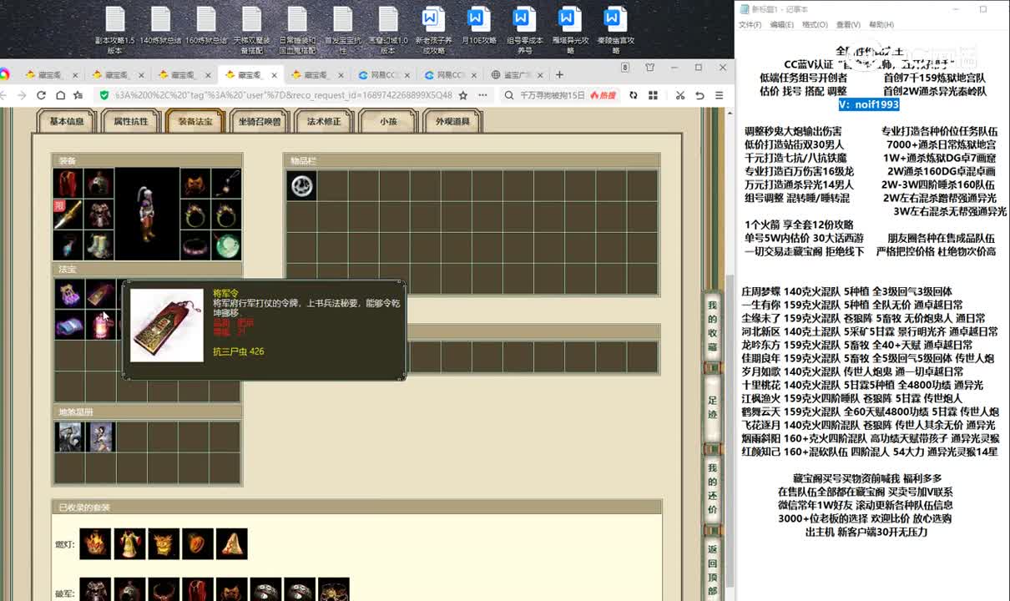
Task: Open the 副本攻略1.5版本 desktop file
Action: point(115,29)
